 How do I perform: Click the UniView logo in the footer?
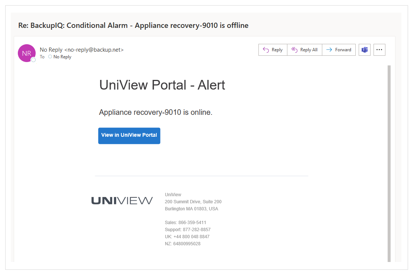pyautogui.click(x=122, y=201)
